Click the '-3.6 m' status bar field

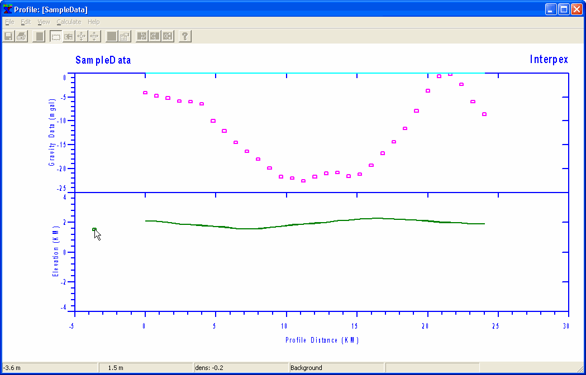[x=50, y=368]
